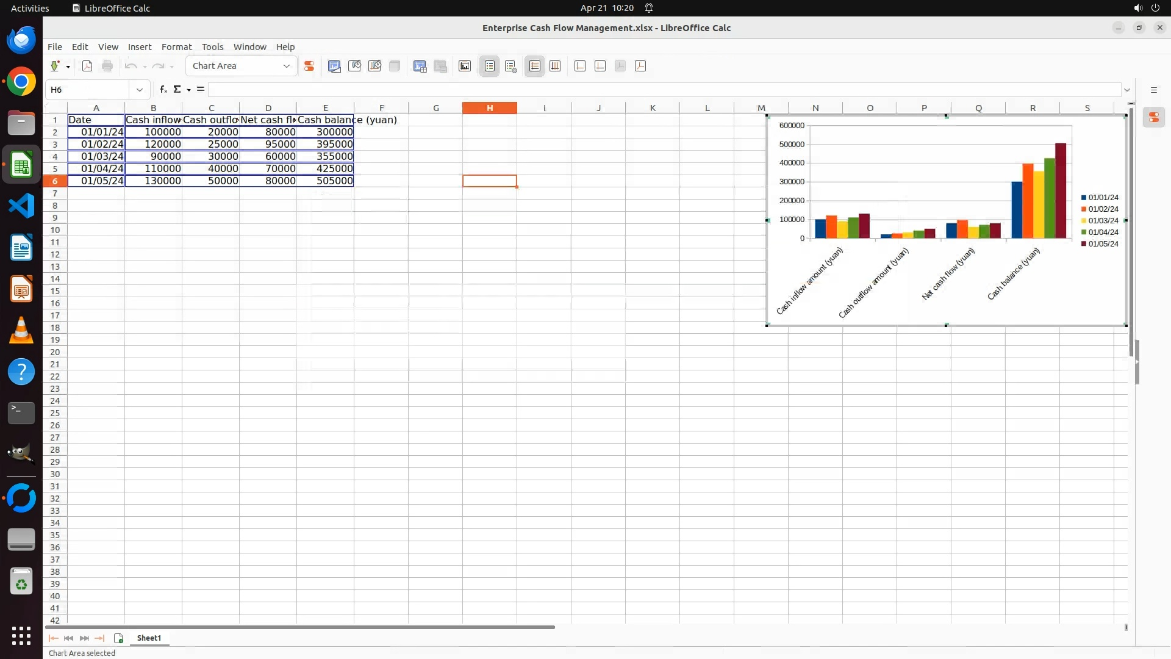Open the Format menu
Viewport: 1171px width, 659px height.
[176, 47]
